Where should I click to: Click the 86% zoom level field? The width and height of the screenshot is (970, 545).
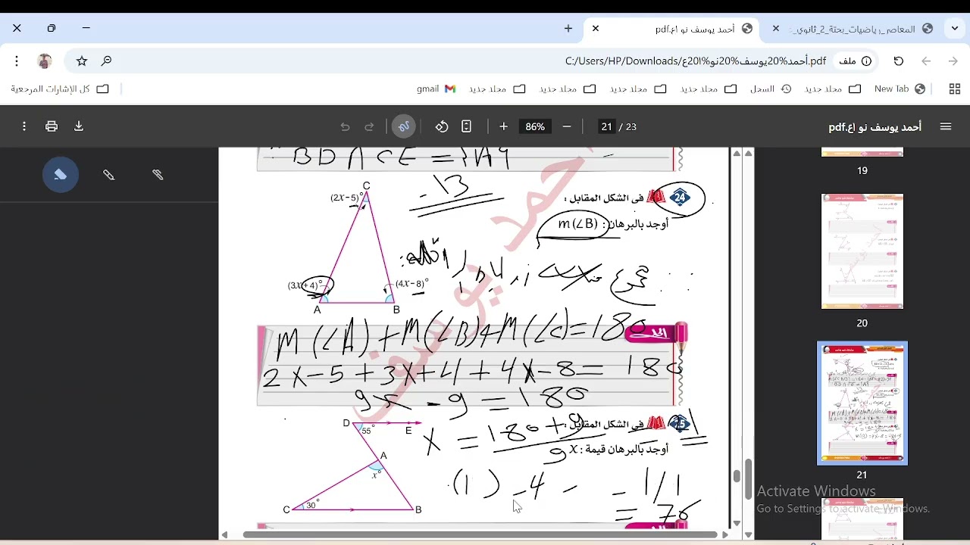pyautogui.click(x=535, y=126)
